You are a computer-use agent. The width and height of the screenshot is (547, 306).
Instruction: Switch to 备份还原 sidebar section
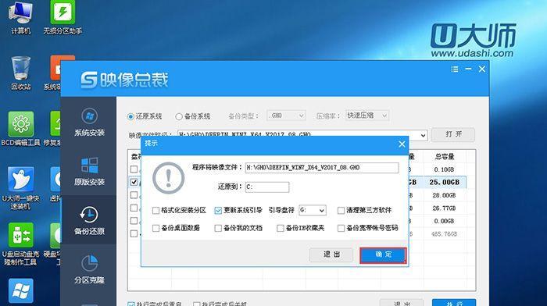89,220
